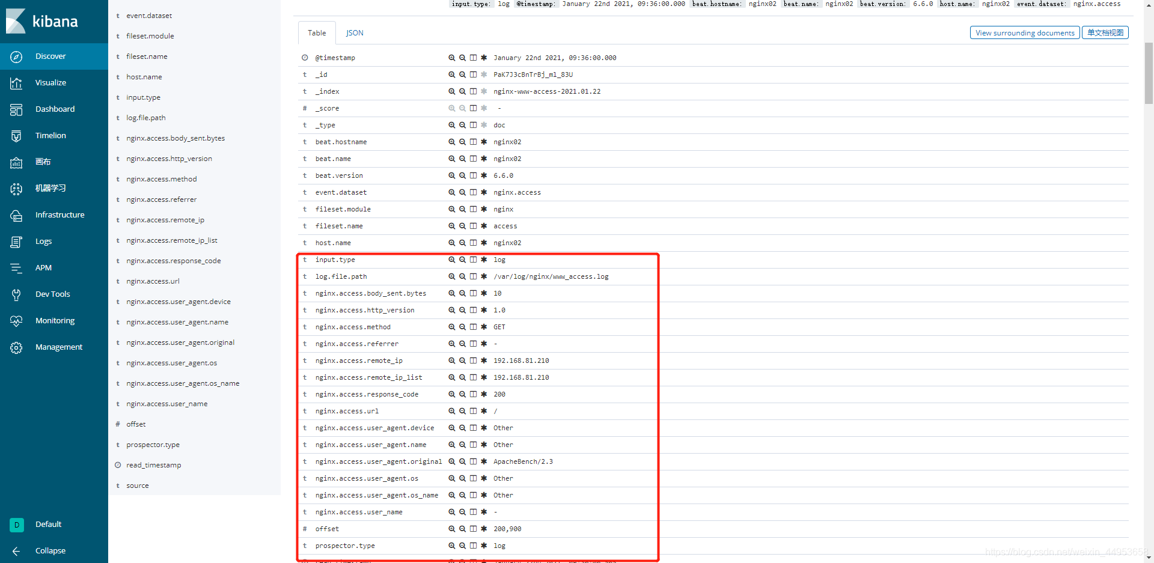Filter out nginx.access.remote_ip value
1154x563 pixels.
pyautogui.click(x=462, y=361)
